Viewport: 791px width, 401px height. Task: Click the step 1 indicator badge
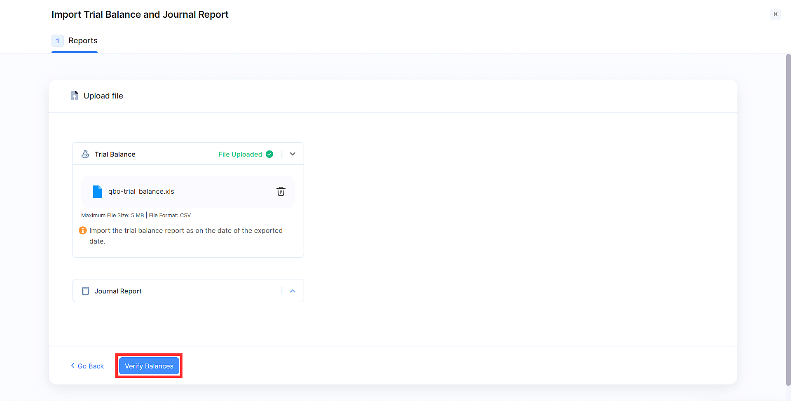[58, 41]
